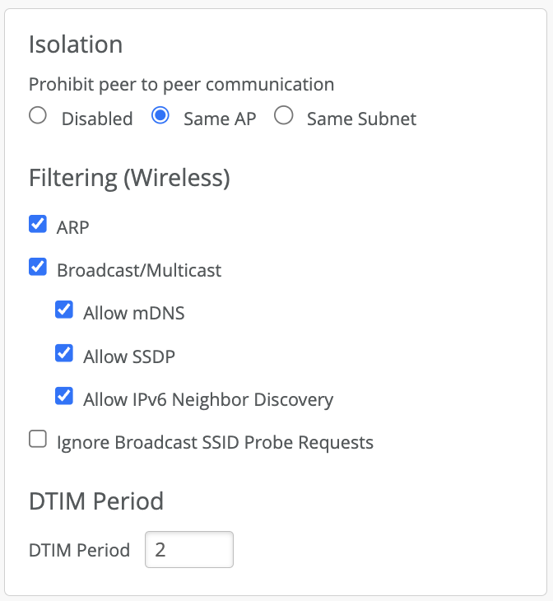Click the 'DTIM Period' field label
Screen dimensions: 553x601
pyautogui.click(x=79, y=550)
